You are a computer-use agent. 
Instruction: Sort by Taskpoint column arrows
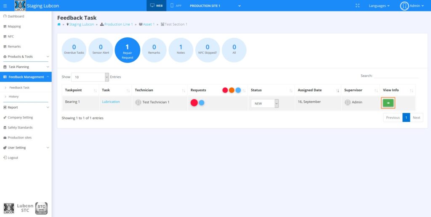pos(95,90)
